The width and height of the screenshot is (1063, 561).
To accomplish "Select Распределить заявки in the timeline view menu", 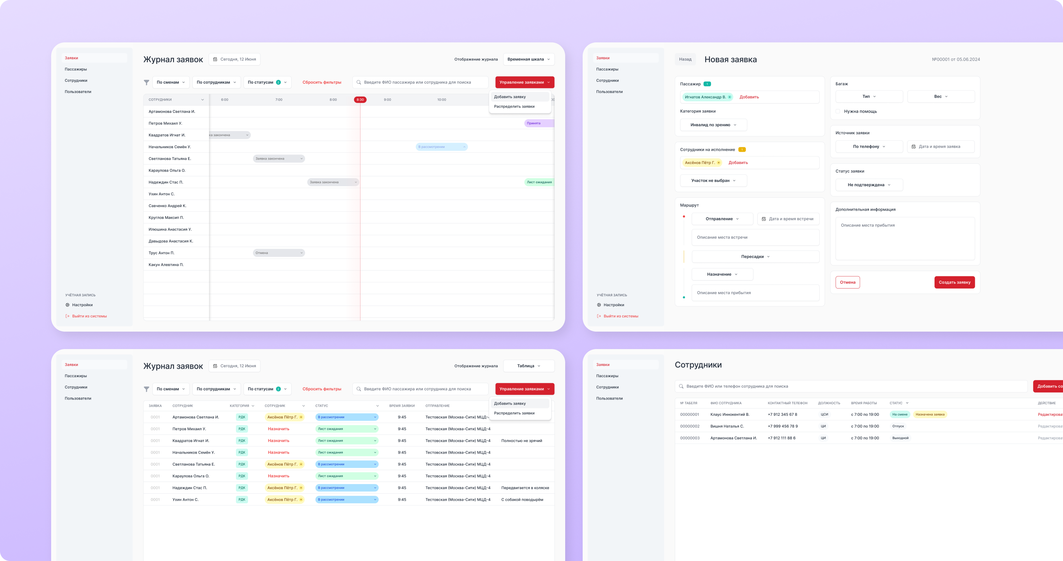I will tap(514, 107).
